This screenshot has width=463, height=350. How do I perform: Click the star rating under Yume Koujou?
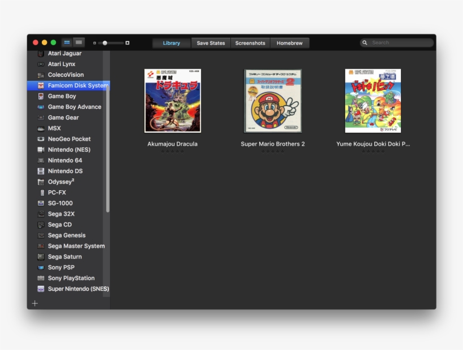pos(373,151)
